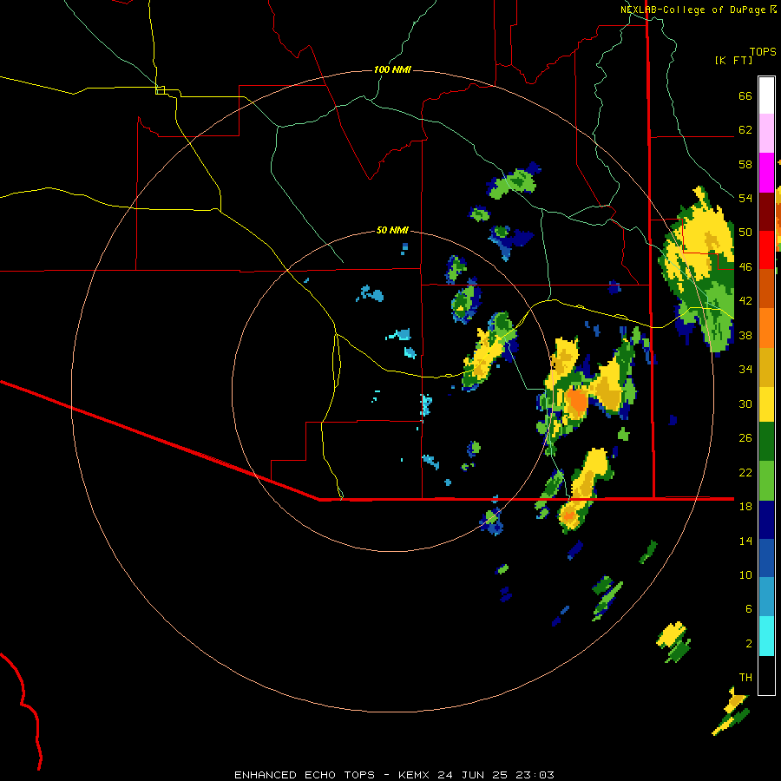This screenshot has height=781, width=781.
Task: Click the light green legend swatch
Action: click(766, 481)
